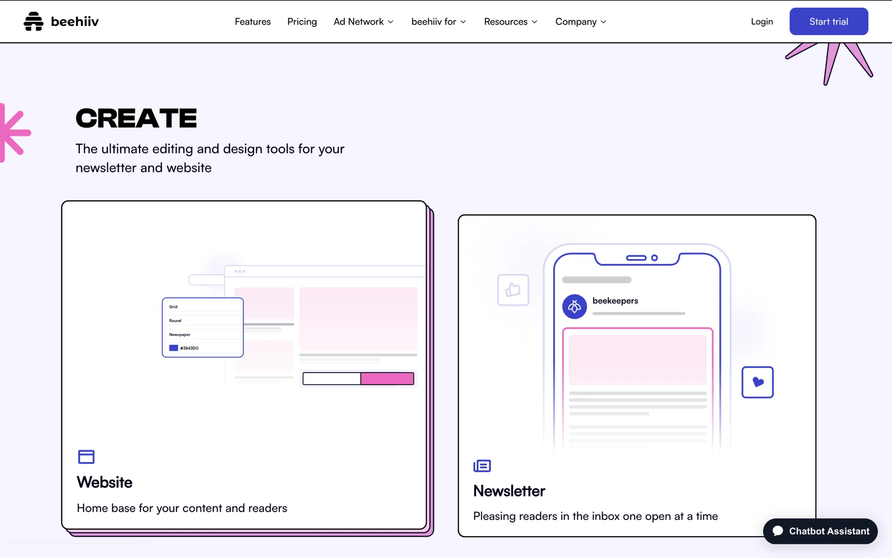This screenshot has height=558, width=892.
Task: Click the Website browser window icon
Action: [x=86, y=457]
